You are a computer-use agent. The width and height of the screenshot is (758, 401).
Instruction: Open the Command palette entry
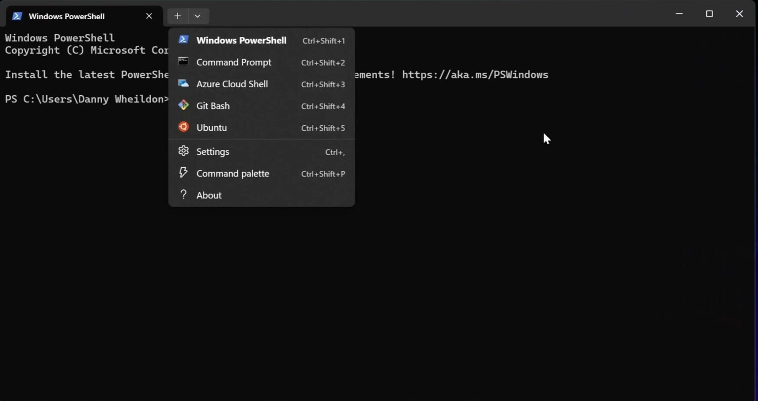262,173
